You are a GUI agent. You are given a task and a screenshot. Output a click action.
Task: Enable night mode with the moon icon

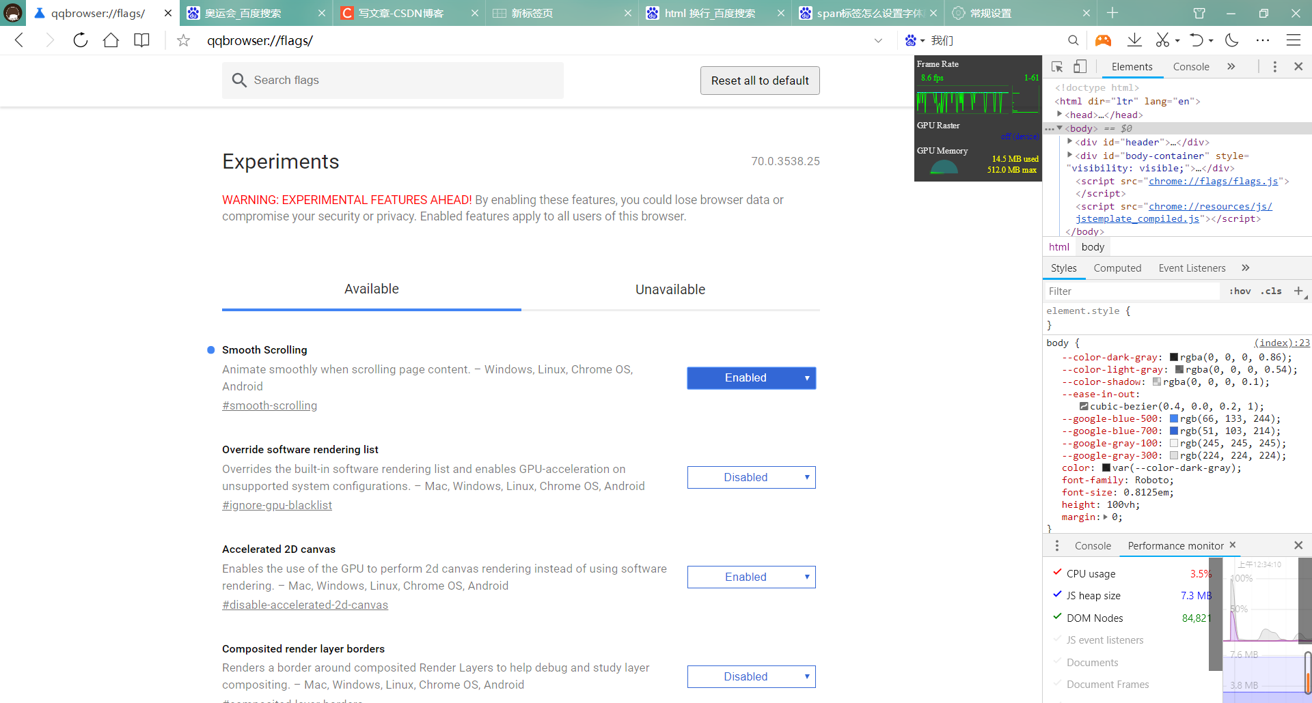(1232, 40)
